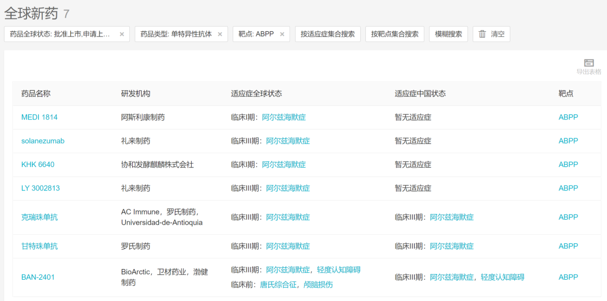607x301 pixels.
Task: Click 轻度认知障碍 in BAN-2401 China status
Action: [x=502, y=277]
